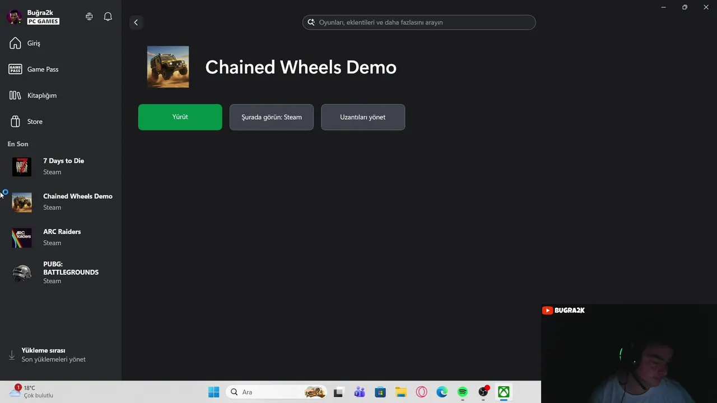This screenshot has height=403, width=717.
Task: Open Microsoft Teams taskbar icon
Action: click(x=359, y=392)
